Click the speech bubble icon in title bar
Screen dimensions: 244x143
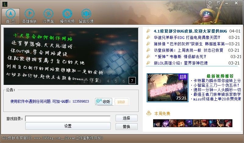pos(210,3)
